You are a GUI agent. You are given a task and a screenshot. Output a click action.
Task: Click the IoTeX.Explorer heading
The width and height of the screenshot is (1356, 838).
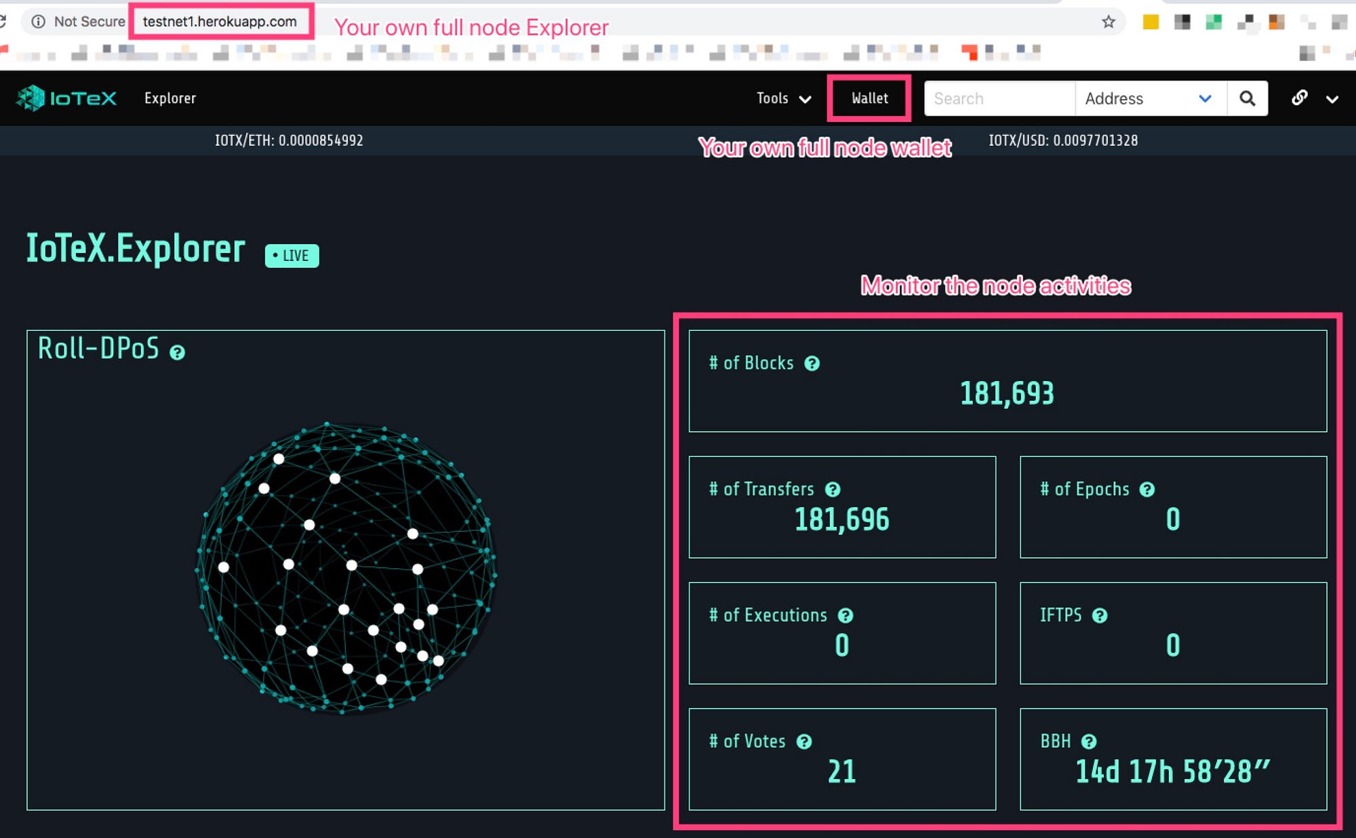[x=136, y=248]
